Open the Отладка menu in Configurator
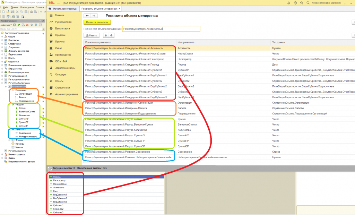Viewport: 355px width, 215px height. click(x=40, y=7)
